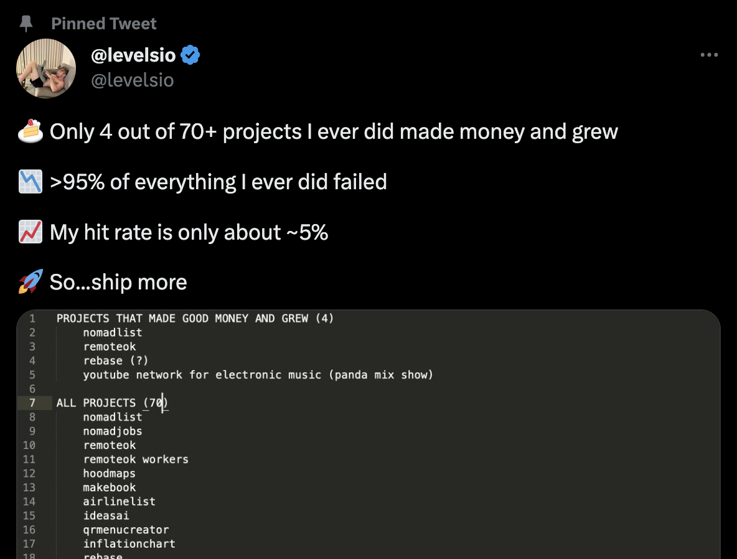
Task: Click the cake emoji before the first line
Action: (x=29, y=131)
